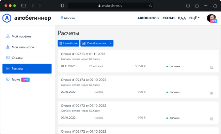Toggle Safari sidebar icon
Image resolution: width=221 pixels, height=134 pixels.
23,6
